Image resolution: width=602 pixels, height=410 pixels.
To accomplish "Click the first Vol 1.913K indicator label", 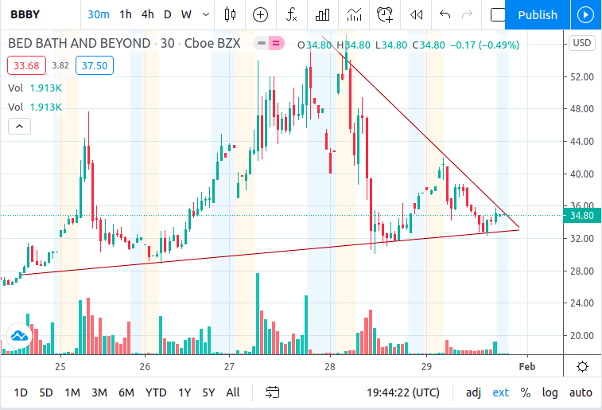I will (35, 88).
